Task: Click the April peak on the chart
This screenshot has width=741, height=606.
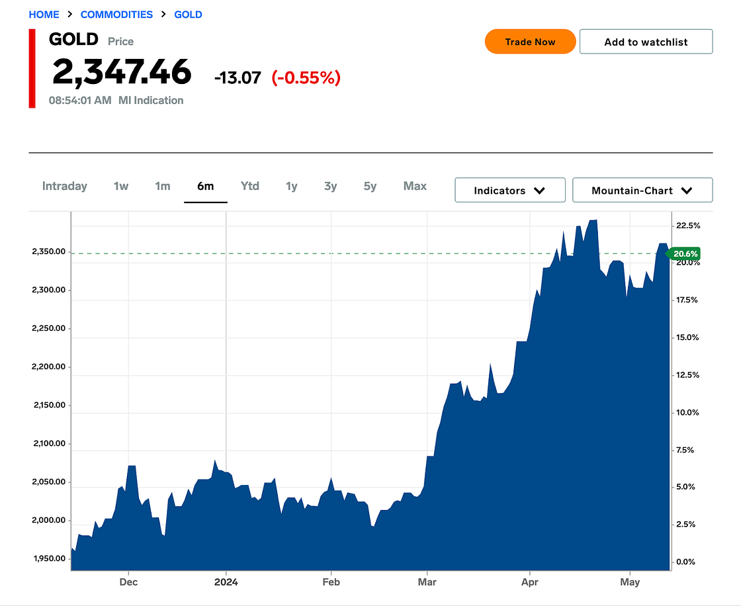Action: pyautogui.click(x=593, y=221)
